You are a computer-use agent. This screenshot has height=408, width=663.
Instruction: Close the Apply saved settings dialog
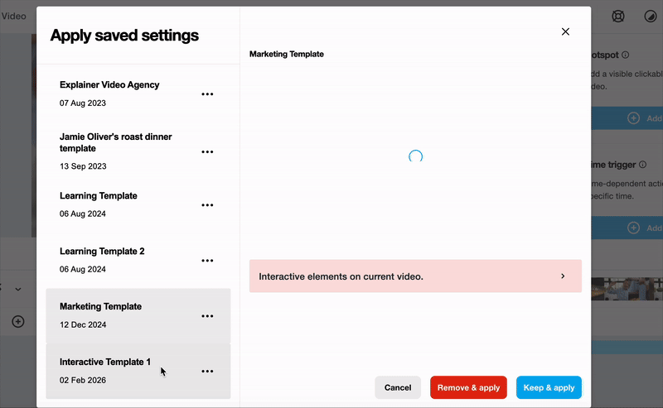(x=565, y=31)
